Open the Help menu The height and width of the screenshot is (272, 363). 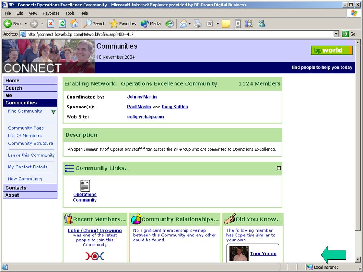84,14
